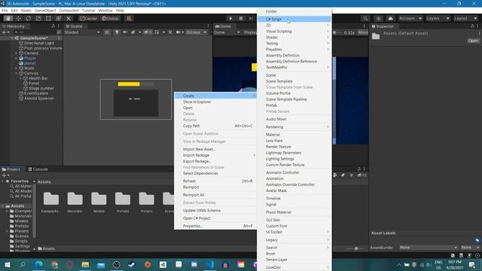Screen dimensions: 482x271
Task: Select Import New Asset context item
Action: coord(215,149)
